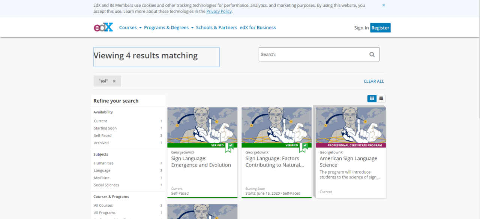
Task: Filter by Starting Soon availability
Action: pyautogui.click(x=128, y=128)
